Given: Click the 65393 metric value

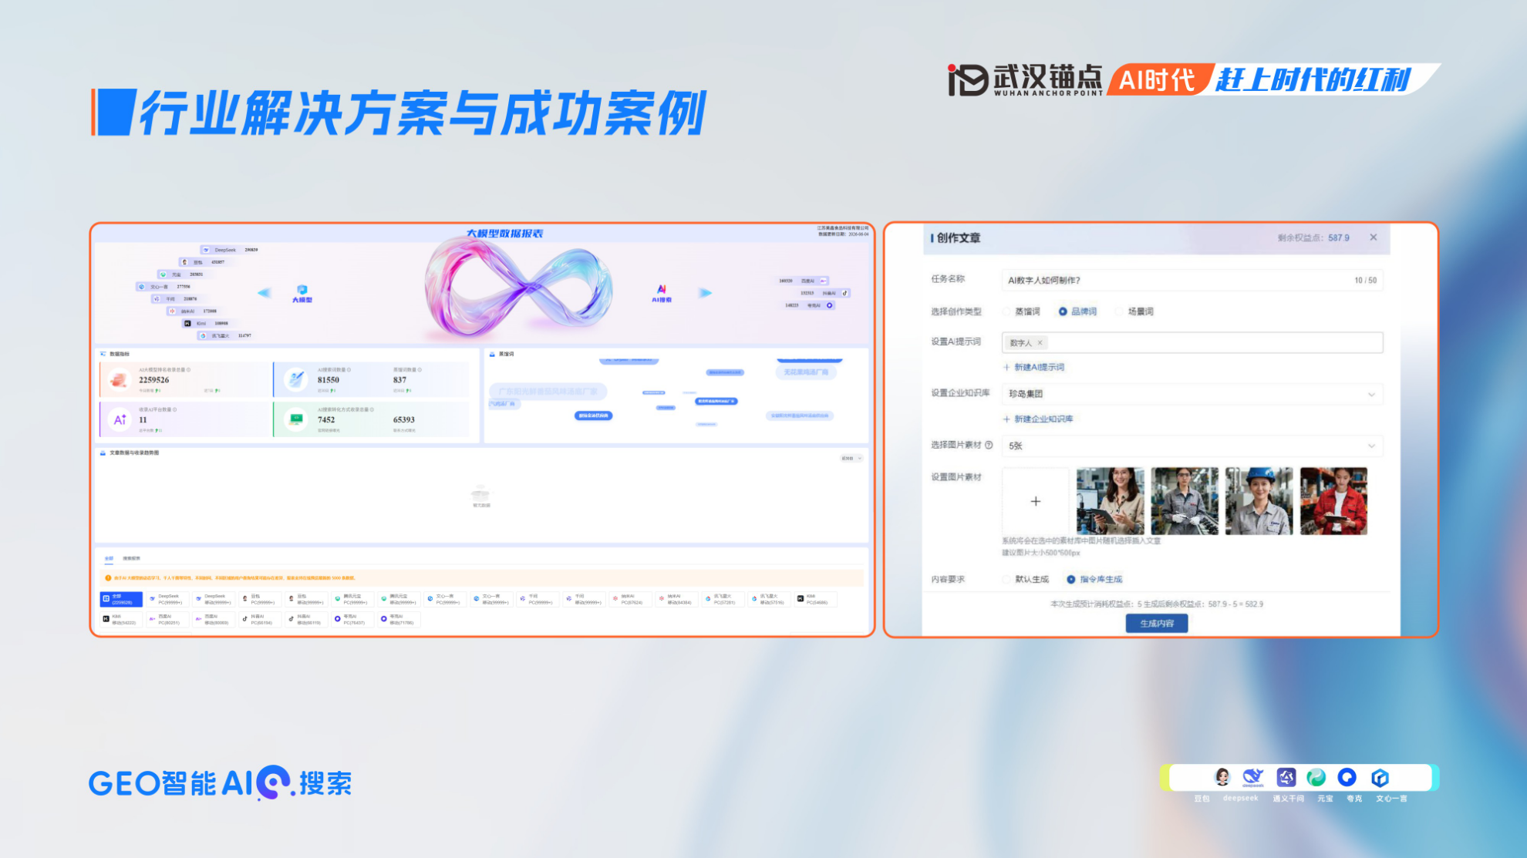Looking at the screenshot, I should 404,420.
